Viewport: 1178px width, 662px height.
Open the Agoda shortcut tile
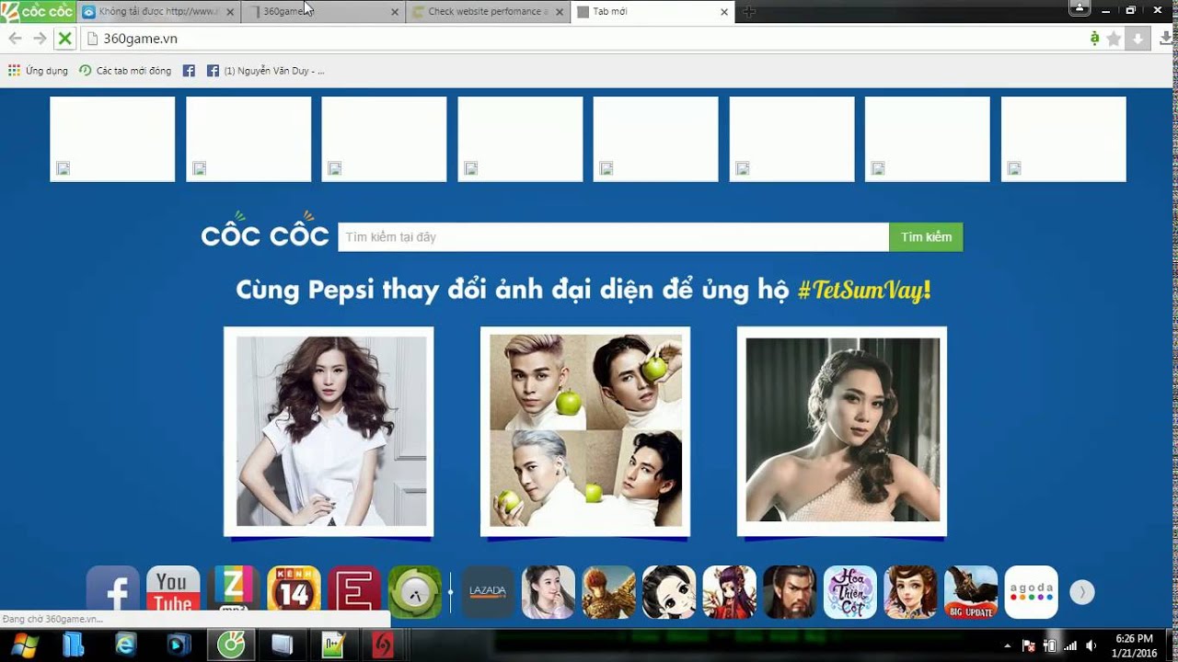click(1032, 592)
